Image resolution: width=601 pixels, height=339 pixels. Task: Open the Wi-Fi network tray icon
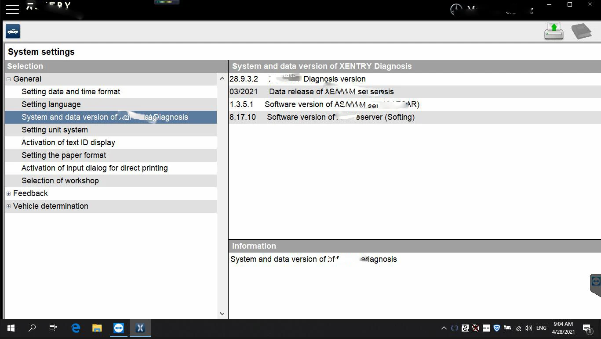[x=518, y=328]
